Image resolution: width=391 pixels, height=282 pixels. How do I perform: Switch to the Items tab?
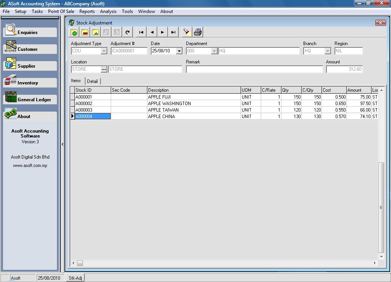pyautogui.click(x=76, y=81)
